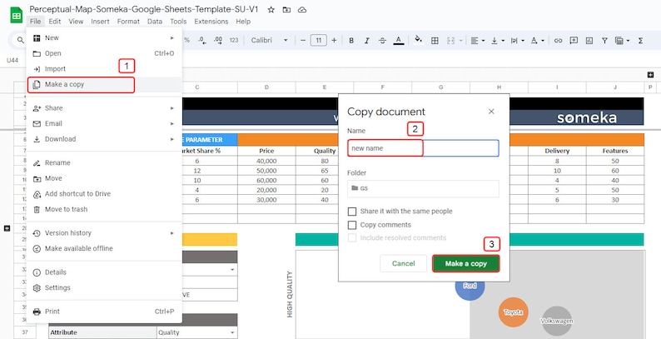The width and height of the screenshot is (661, 339).
Task: Click the insert comment icon
Action: point(574,41)
